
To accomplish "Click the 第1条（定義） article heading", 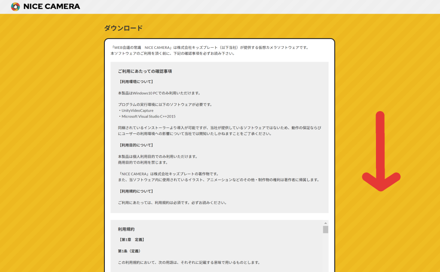I will pyautogui.click(x=129, y=251).
